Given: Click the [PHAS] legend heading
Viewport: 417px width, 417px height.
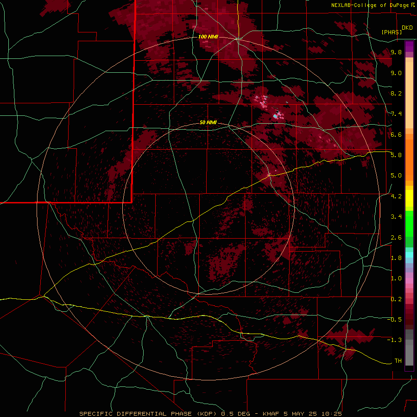Looking at the screenshot, I should tap(392, 32).
